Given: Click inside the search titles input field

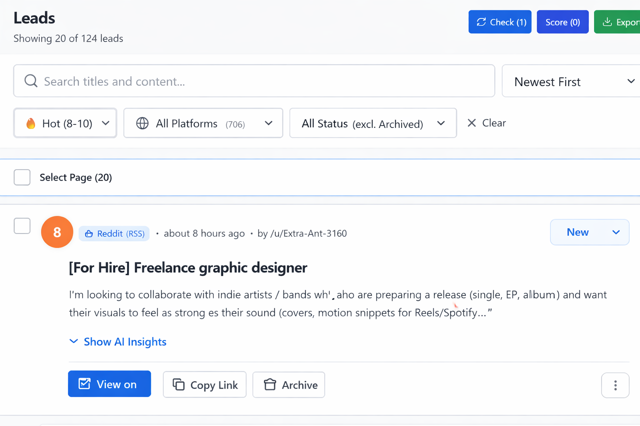Looking at the screenshot, I should click(x=167, y=81).
